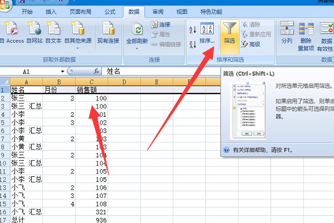
Task: Click the value 936 in column C
Action: point(101,220)
